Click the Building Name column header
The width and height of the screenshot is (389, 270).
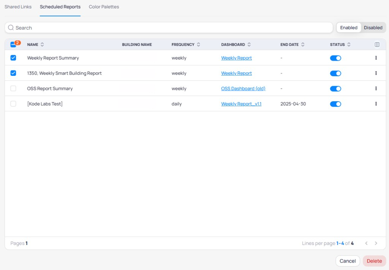pos(137,45)
